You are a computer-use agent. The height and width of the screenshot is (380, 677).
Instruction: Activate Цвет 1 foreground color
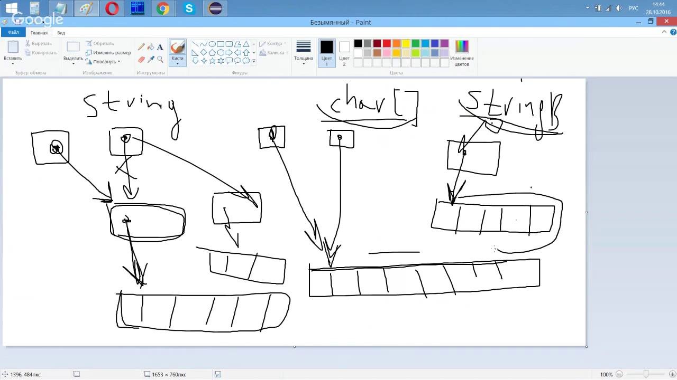(326, 53)
